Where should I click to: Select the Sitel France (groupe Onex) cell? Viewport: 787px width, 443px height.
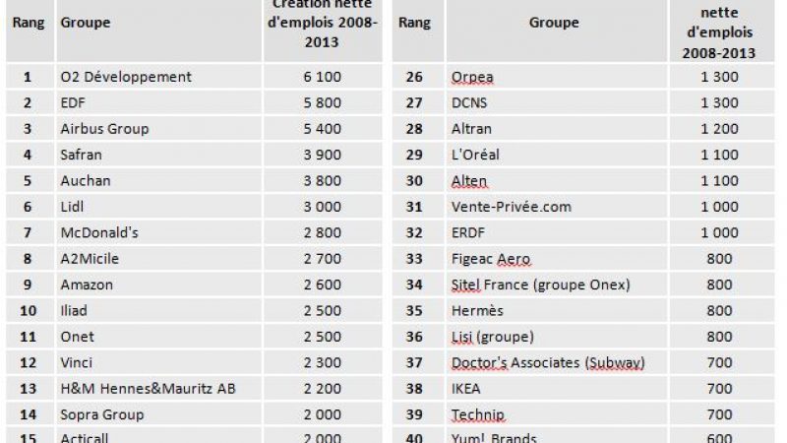(540, 285)
